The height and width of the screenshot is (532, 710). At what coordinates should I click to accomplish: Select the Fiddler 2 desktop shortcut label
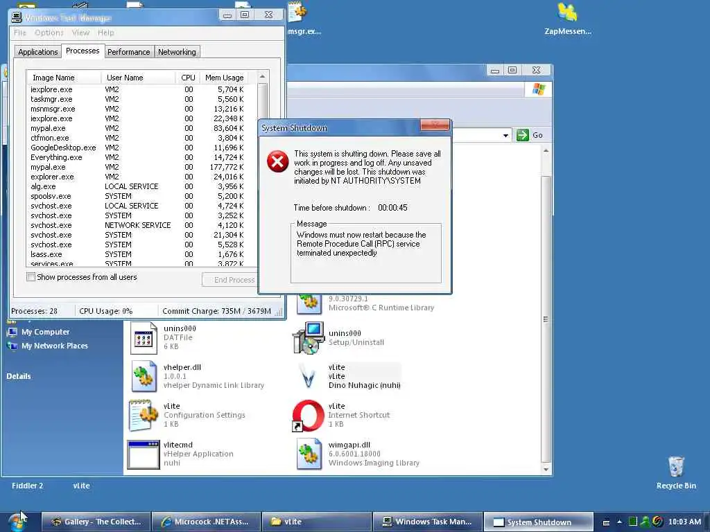27,486
